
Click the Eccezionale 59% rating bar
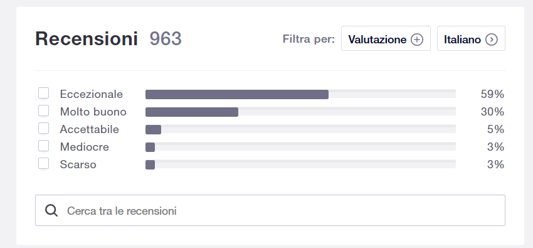pos(300,94)
